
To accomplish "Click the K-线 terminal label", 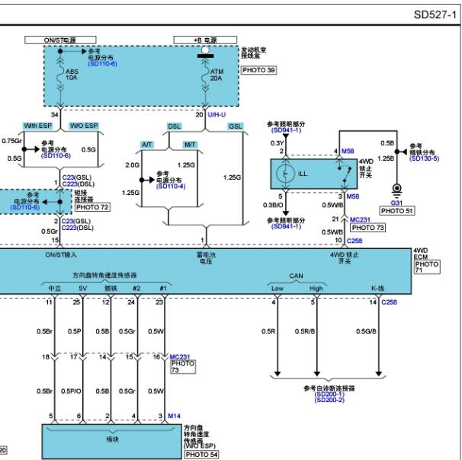I will 377,288.
